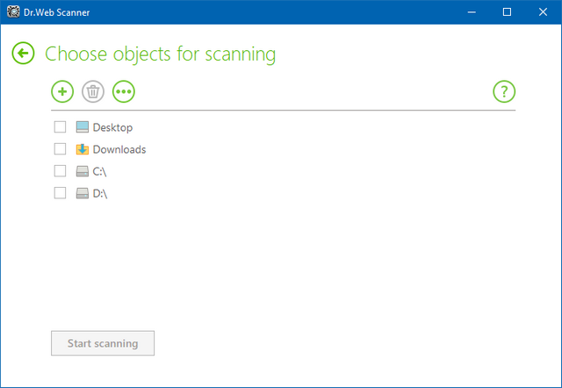Maximize the Dr.Web Scanner window
Screen dimensions: 562x388
pos(507,12)
